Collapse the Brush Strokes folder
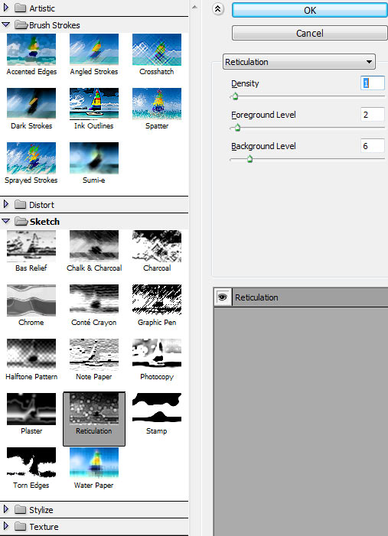 pos(6,24)
